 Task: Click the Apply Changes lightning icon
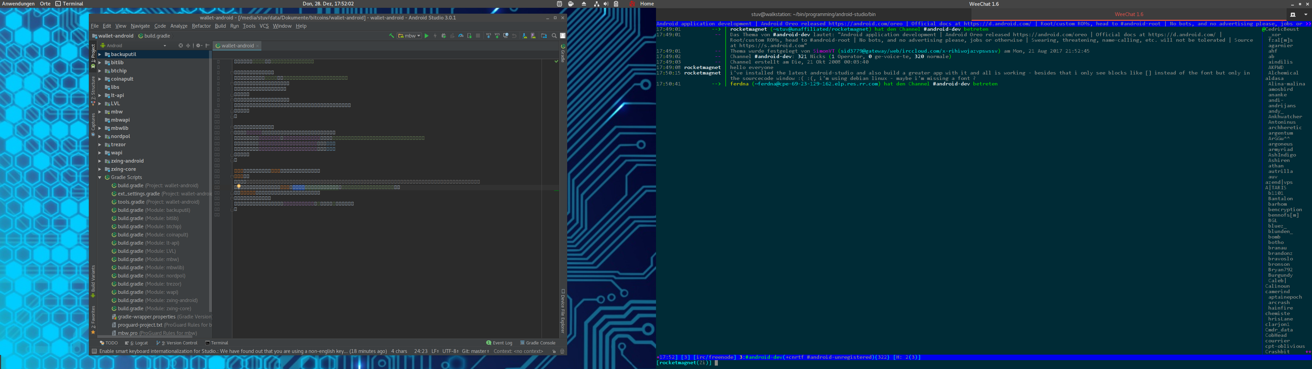tap(436, 36)
